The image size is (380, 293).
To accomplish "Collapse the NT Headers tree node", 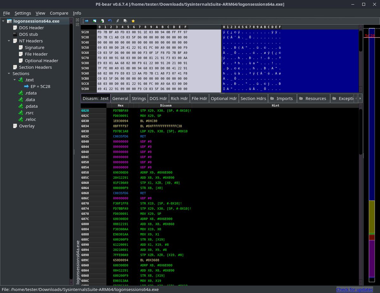I will tap(9, 41).
